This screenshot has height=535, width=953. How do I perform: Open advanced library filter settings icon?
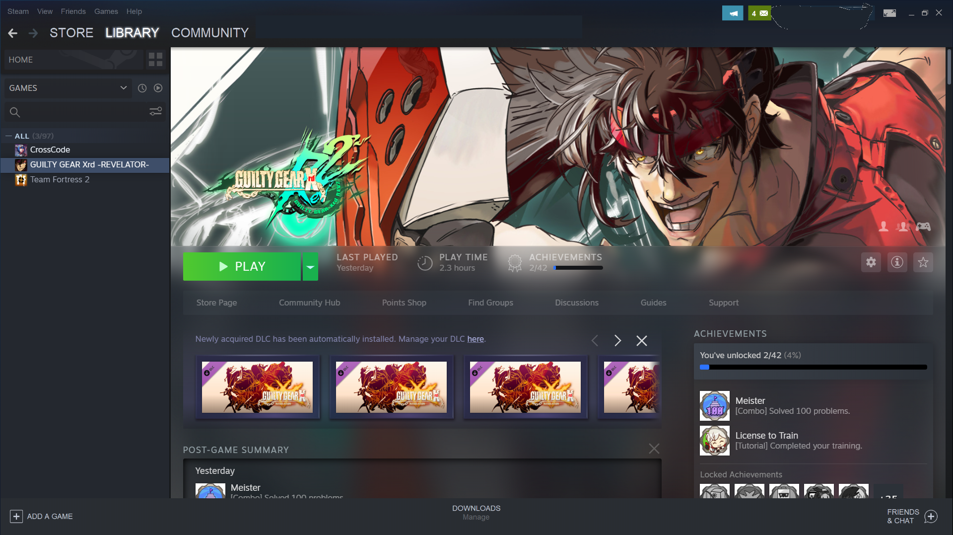[156, 111]
